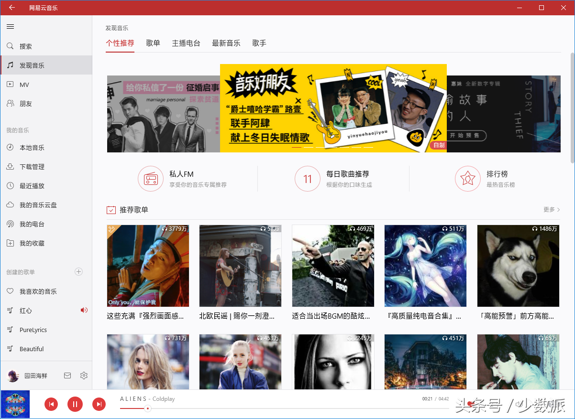Open user profile 园田海鲜

[27, 376]
